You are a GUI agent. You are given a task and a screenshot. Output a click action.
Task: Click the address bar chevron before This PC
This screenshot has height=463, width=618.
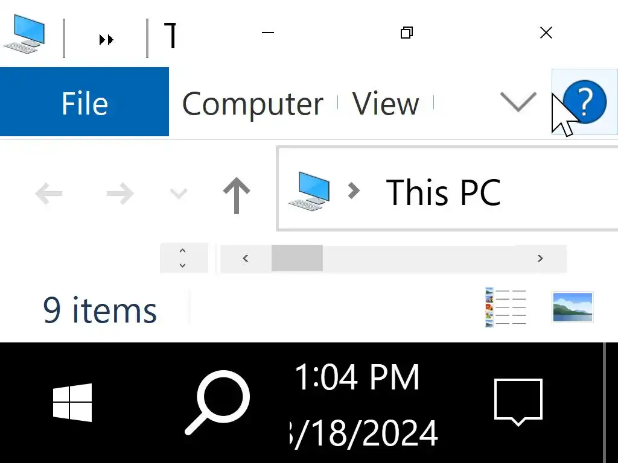coord(354,191)
